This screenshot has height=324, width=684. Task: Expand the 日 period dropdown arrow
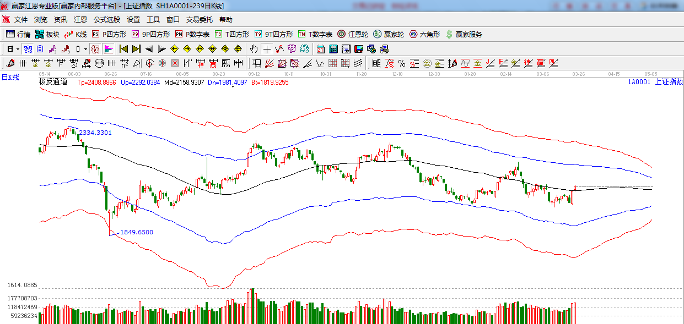pos(18,49)
